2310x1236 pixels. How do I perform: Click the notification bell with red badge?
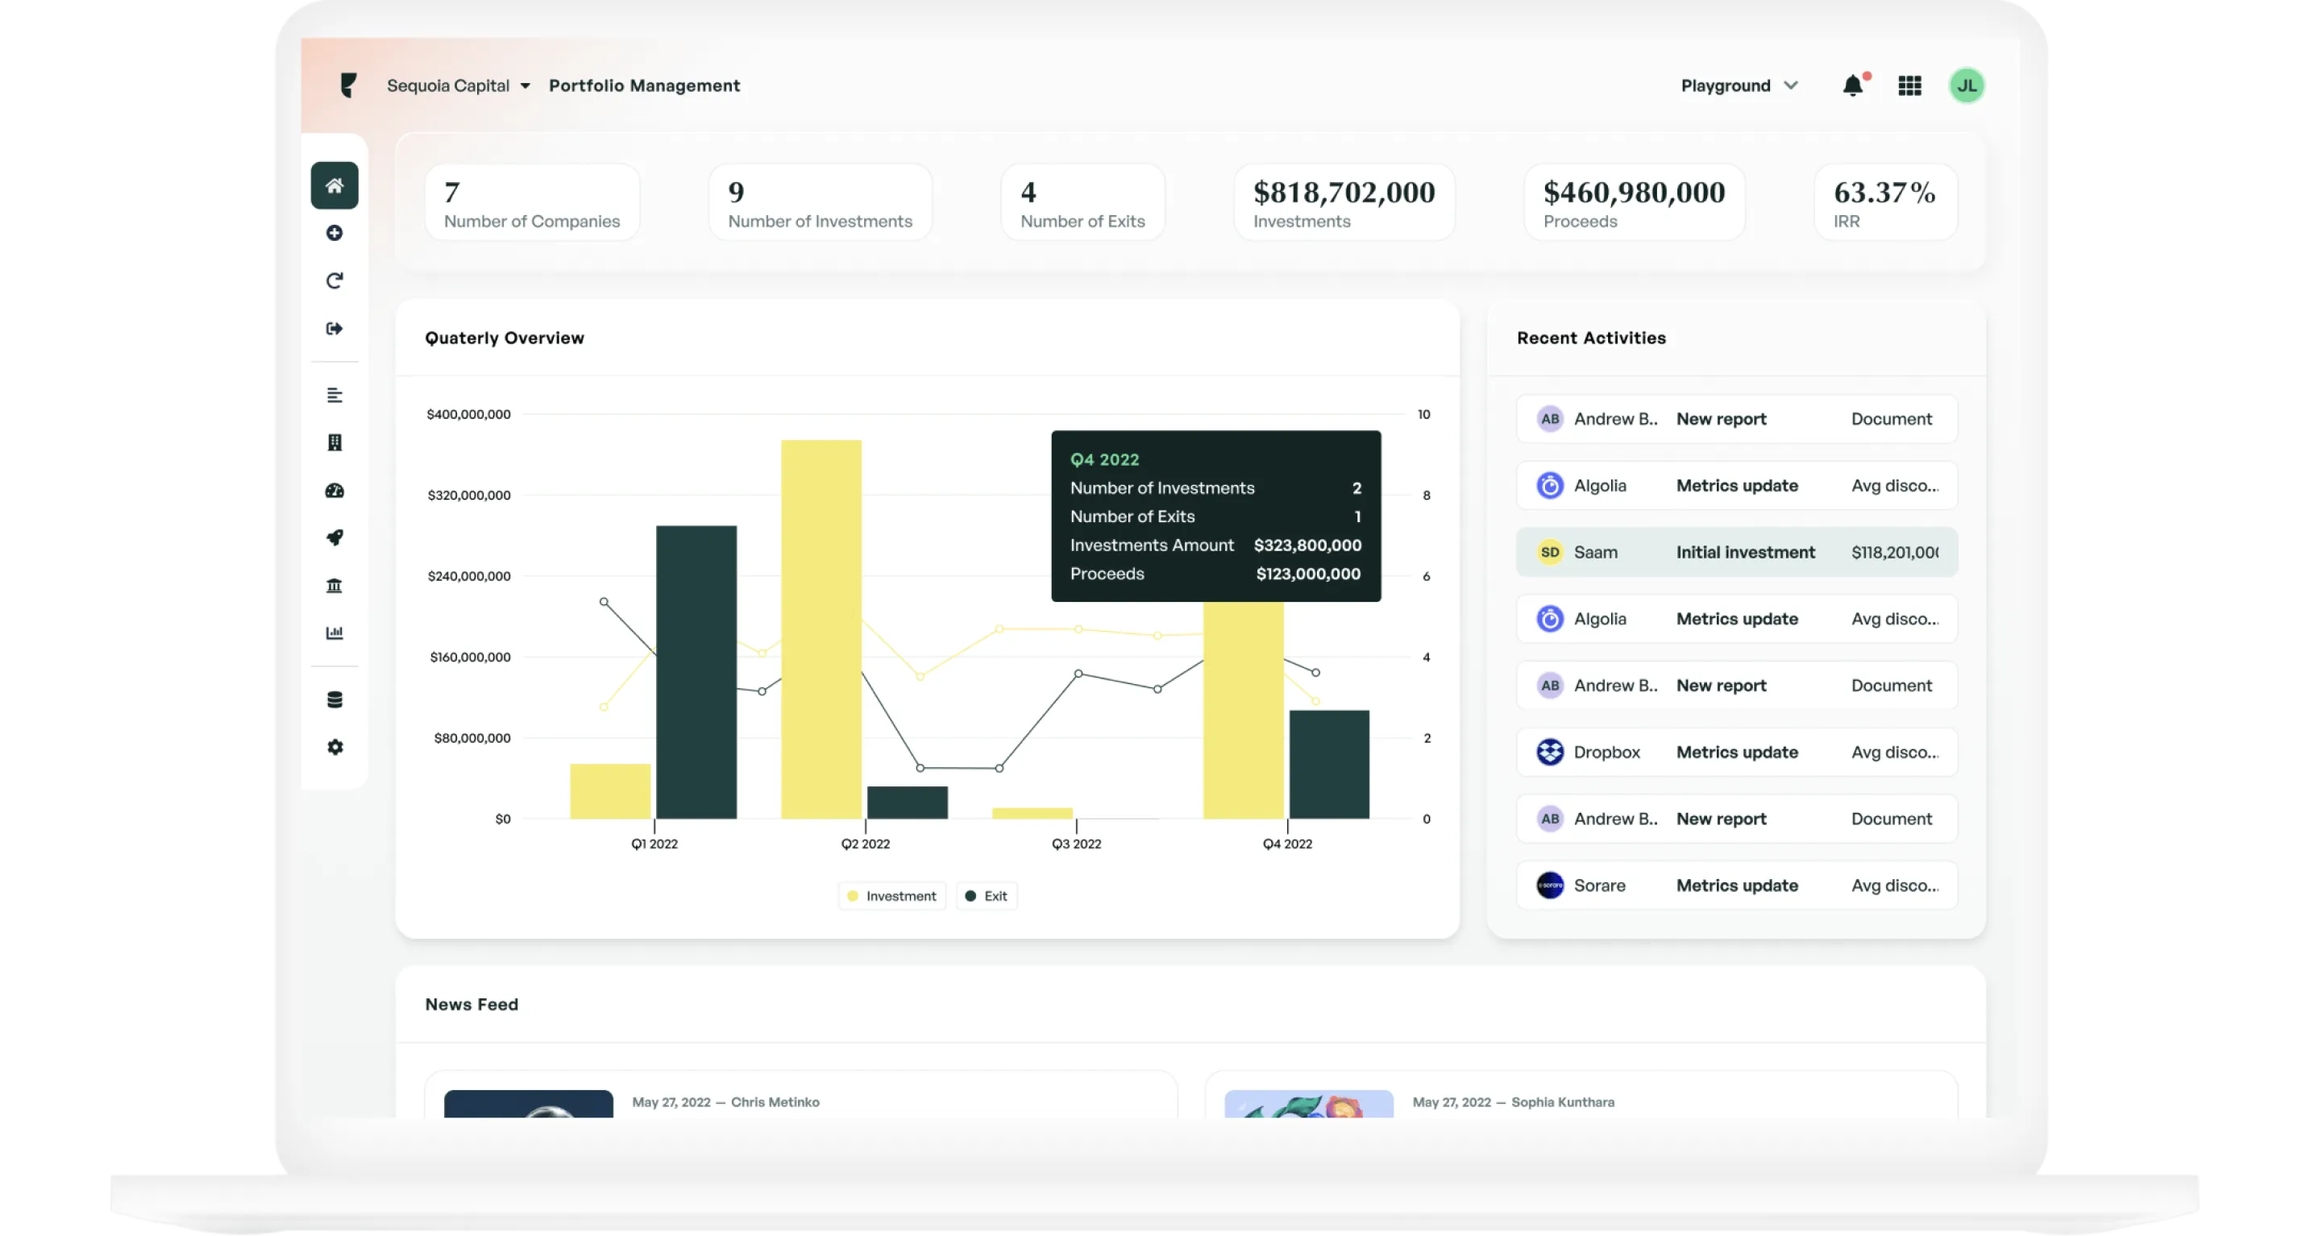point(1854,85)
